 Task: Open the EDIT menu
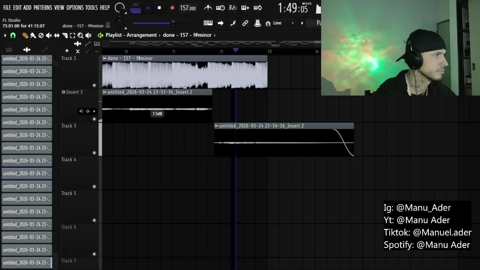pyautogui.click(x=17, y=7)
